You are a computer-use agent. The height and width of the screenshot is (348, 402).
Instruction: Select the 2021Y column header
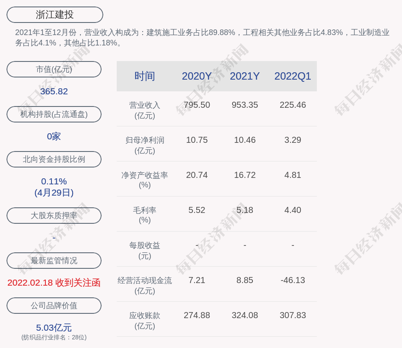coord(245,76)
